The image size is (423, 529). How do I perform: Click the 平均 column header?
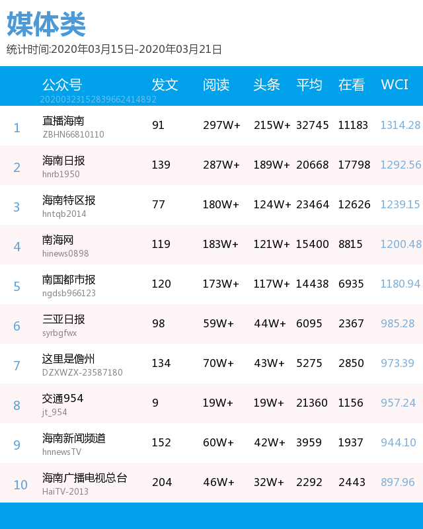pos(309,85)
